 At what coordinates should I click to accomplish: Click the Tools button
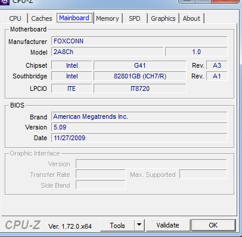coord(117,226)
